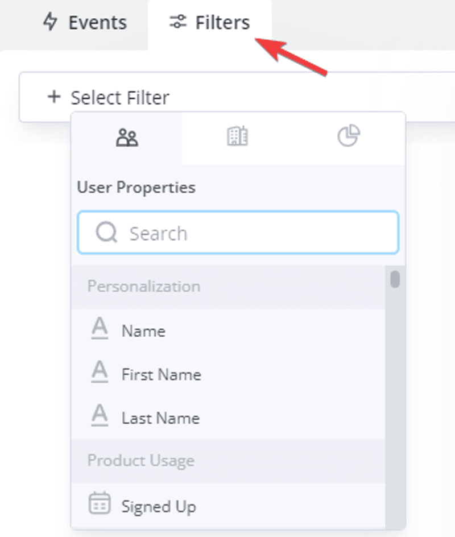Switch to the User Properties people icon tab
Image resolution: width=455 pixels, height=537 pixels.
(x=126, y=137)
